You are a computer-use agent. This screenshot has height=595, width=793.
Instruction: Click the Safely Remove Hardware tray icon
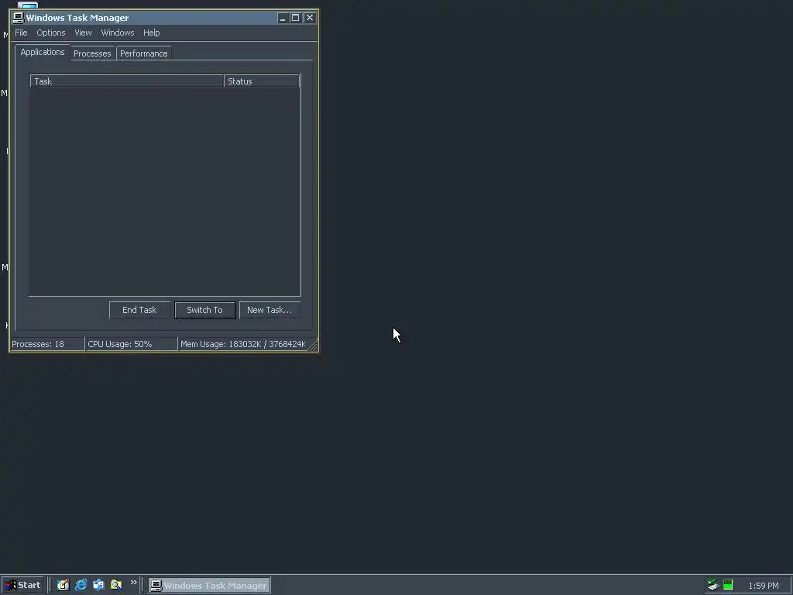(x=713, y=585)
